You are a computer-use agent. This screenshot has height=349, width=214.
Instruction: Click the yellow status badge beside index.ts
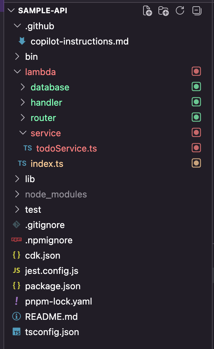pos(196,164)
